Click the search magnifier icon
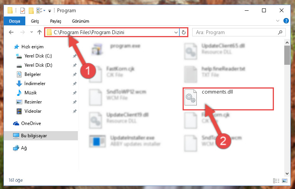Image resolution: width=295 pixels, height=189 pixels. pos(280,32)
